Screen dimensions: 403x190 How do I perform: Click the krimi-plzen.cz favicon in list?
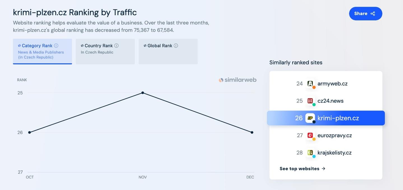click(x=310, y=118)
